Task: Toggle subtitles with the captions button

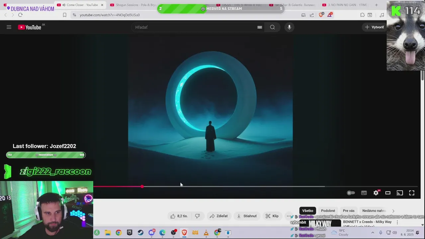Action: tap(364, 193)
